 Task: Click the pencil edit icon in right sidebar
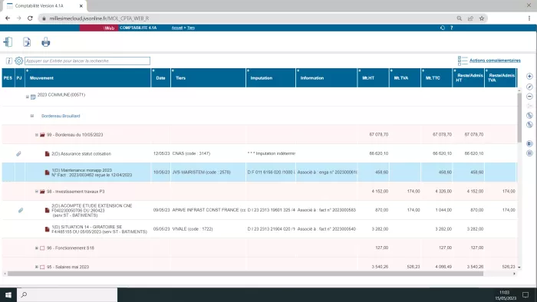(x=529, y=87)
